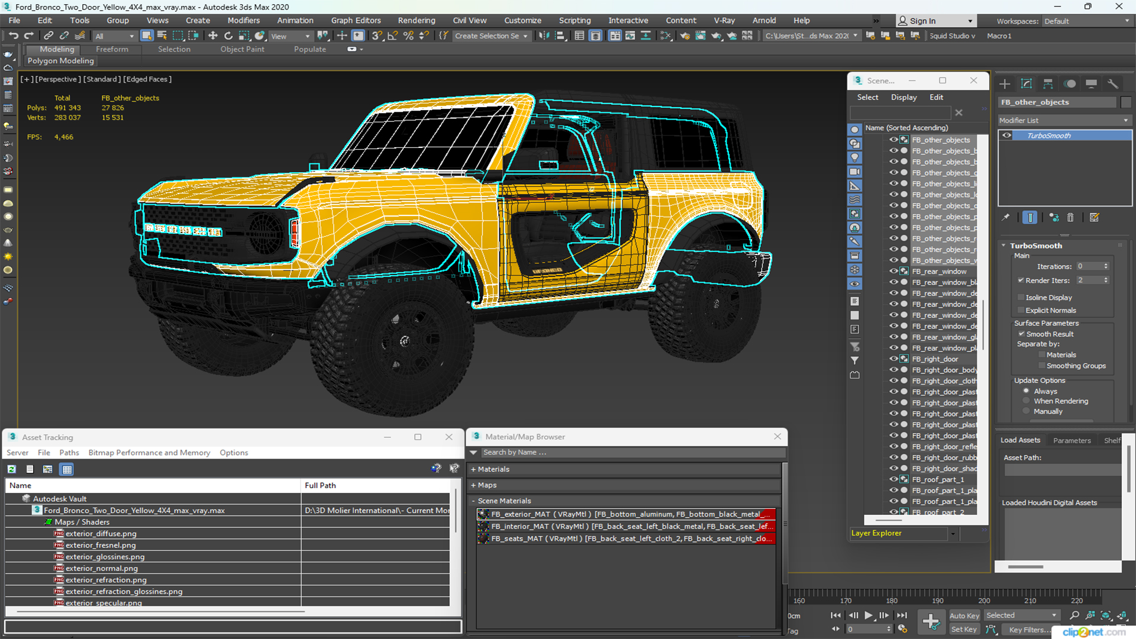Image resolution: width=1136 pixels, height=639 pixels.
Task: Click Search by Name field in Material Browser
Action: [633, 452]
